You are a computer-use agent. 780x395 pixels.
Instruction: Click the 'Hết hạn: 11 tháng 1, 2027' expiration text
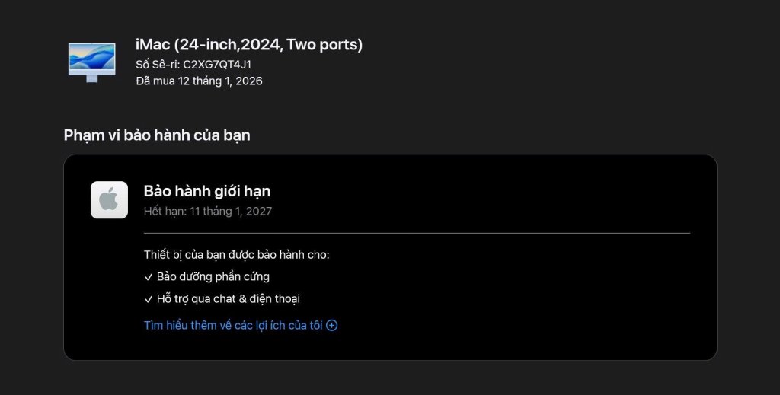pos(208,211)
